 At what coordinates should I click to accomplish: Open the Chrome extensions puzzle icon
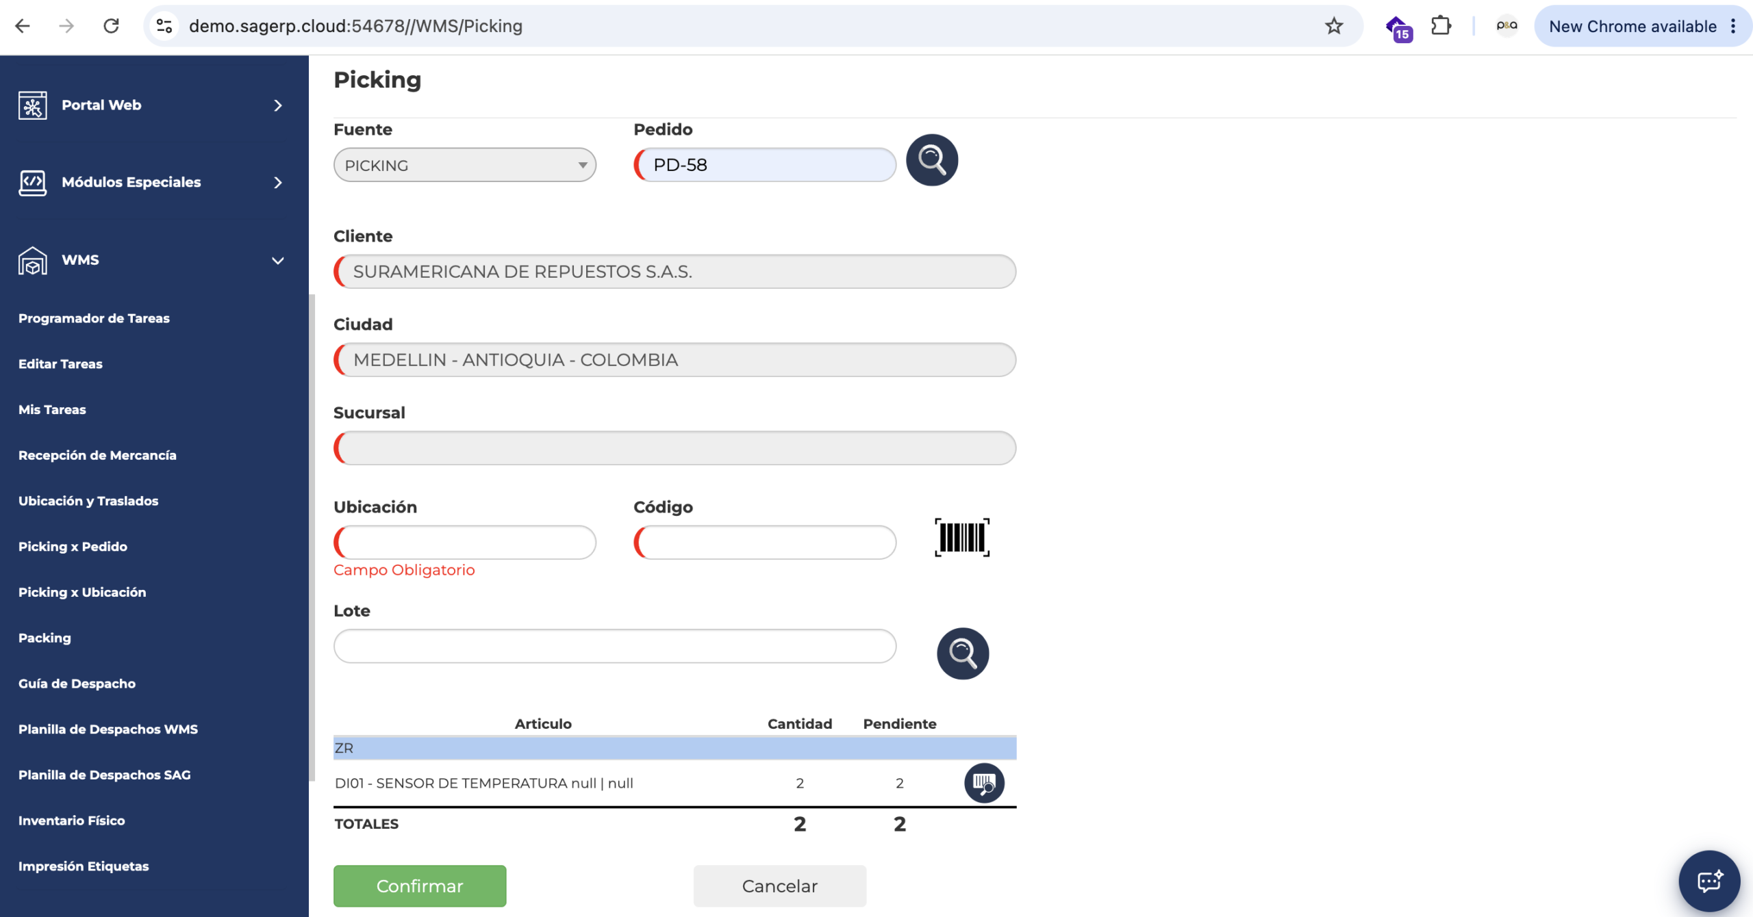pyautogui.click(x=1441, y=26)
